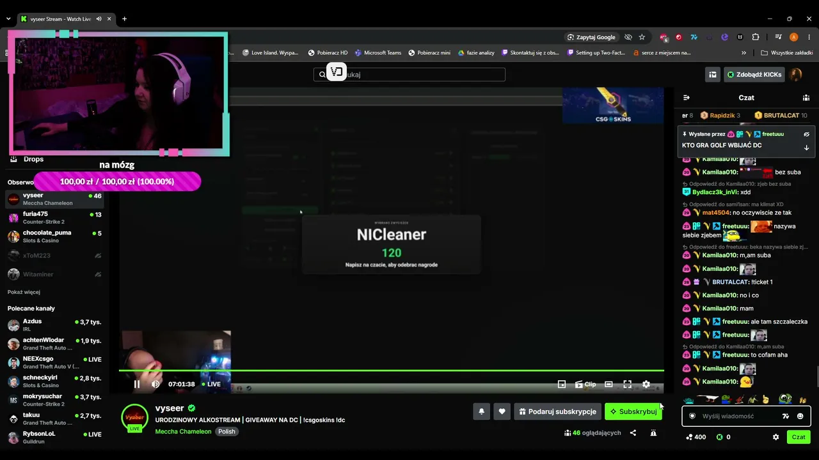Share the stream via share icon

[633, 433]
